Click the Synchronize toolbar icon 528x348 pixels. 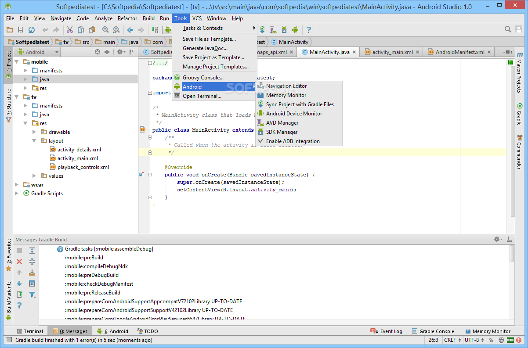tap(32, 30)
